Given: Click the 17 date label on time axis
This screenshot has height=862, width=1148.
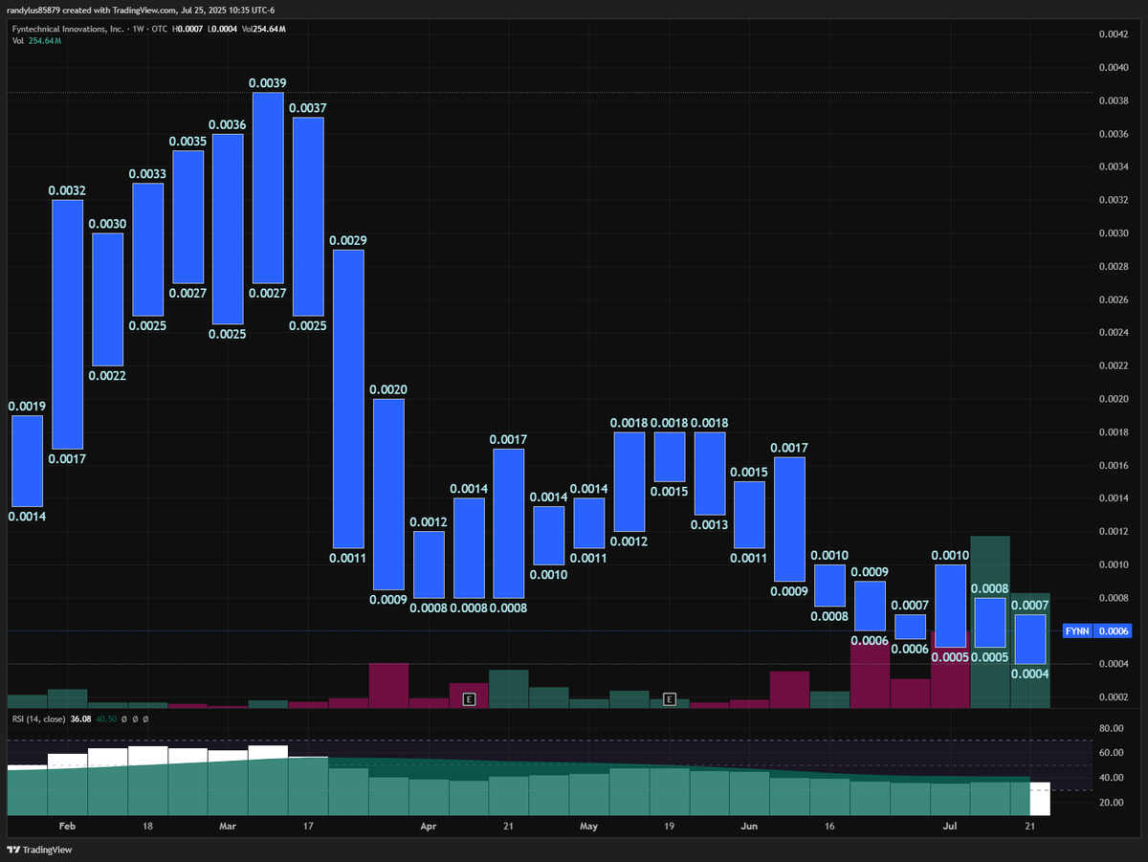Looking at the screenshot, I should click(308, 825).
